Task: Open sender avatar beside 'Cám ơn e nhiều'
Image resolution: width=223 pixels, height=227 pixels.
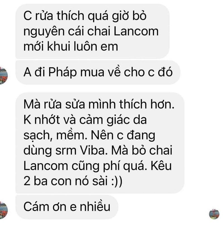Action: pos(3,210)
